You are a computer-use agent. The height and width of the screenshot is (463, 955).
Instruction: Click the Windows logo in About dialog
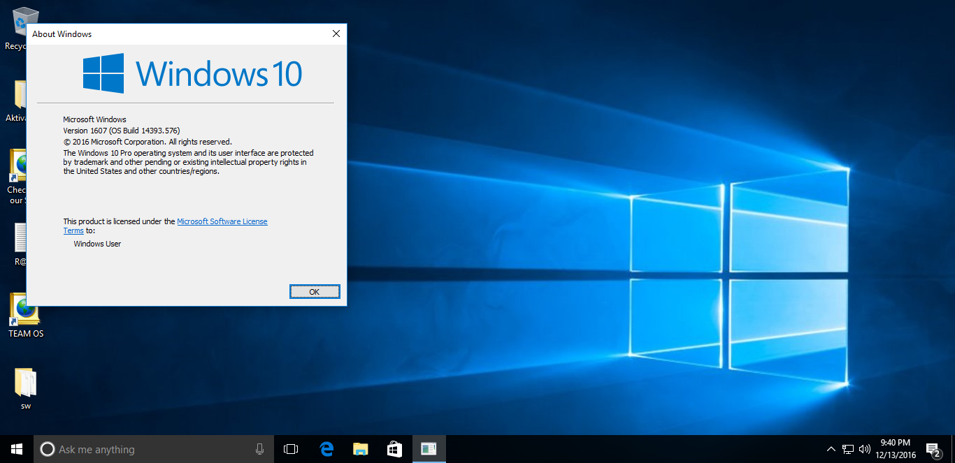click(x=103, y=73)
